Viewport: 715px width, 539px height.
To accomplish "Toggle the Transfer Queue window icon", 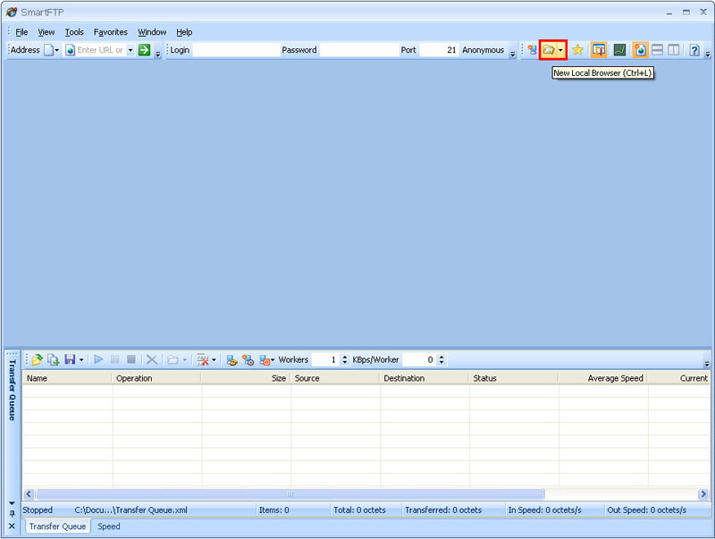I will coord(599,50).
